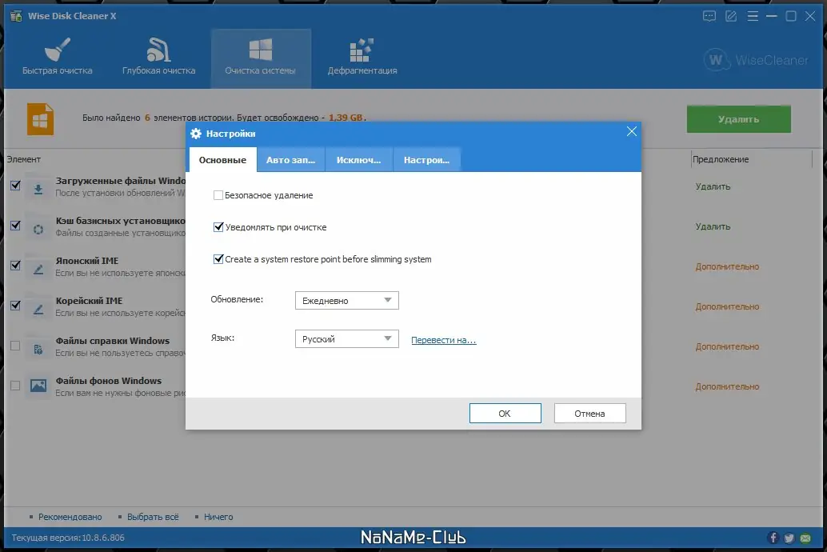Click help file icon of Файлы справки Windows

coord(38,350)
